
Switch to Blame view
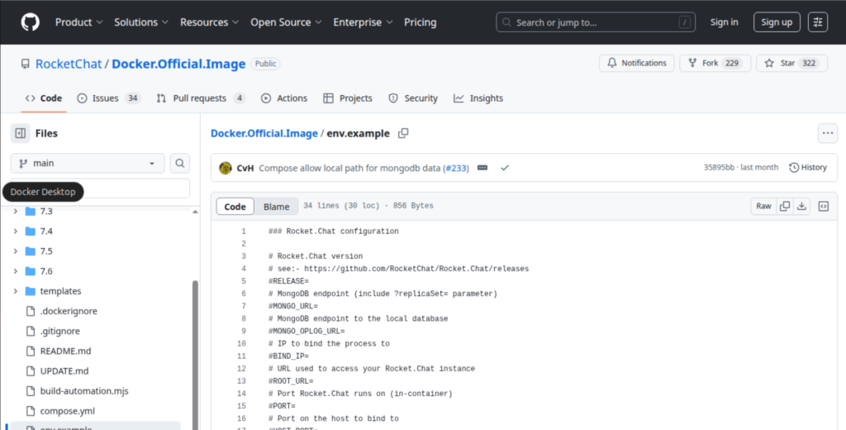click(x=276, y=207)
